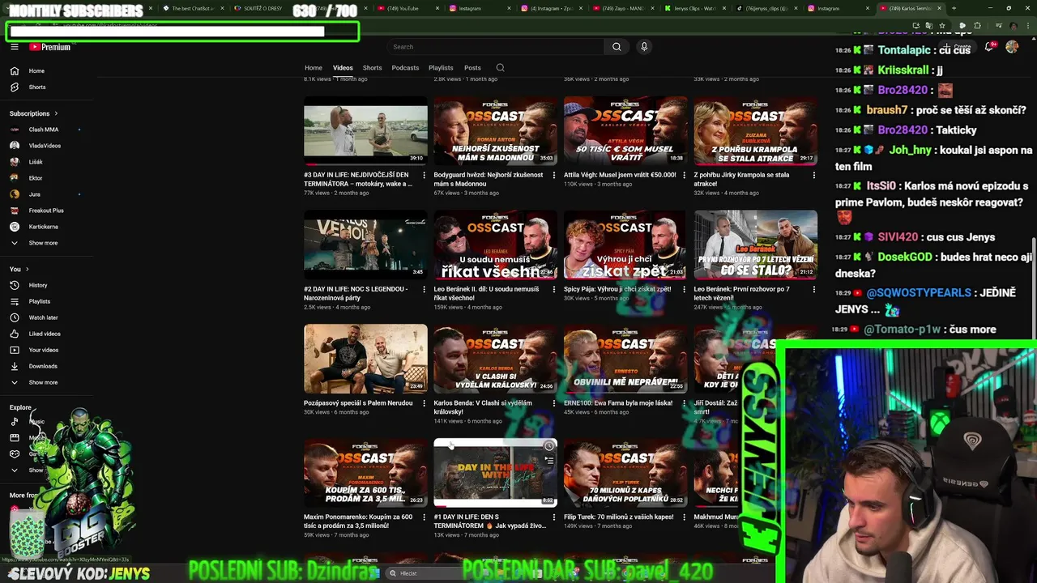Image resolution: width=1037 pixels, height=583 pixels.
Task: Open Freakout Plus subscription channel
Action: [45, 211]
